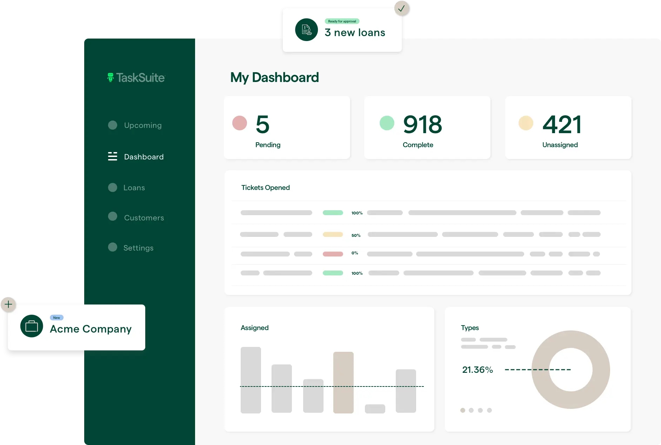Viewport: 661px width, 445px height.
Task: Click the circle icon next to Customers
Action: [113, 216]
